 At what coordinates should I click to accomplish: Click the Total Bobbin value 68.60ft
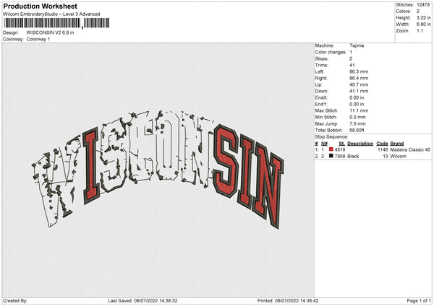pos(357,130)
